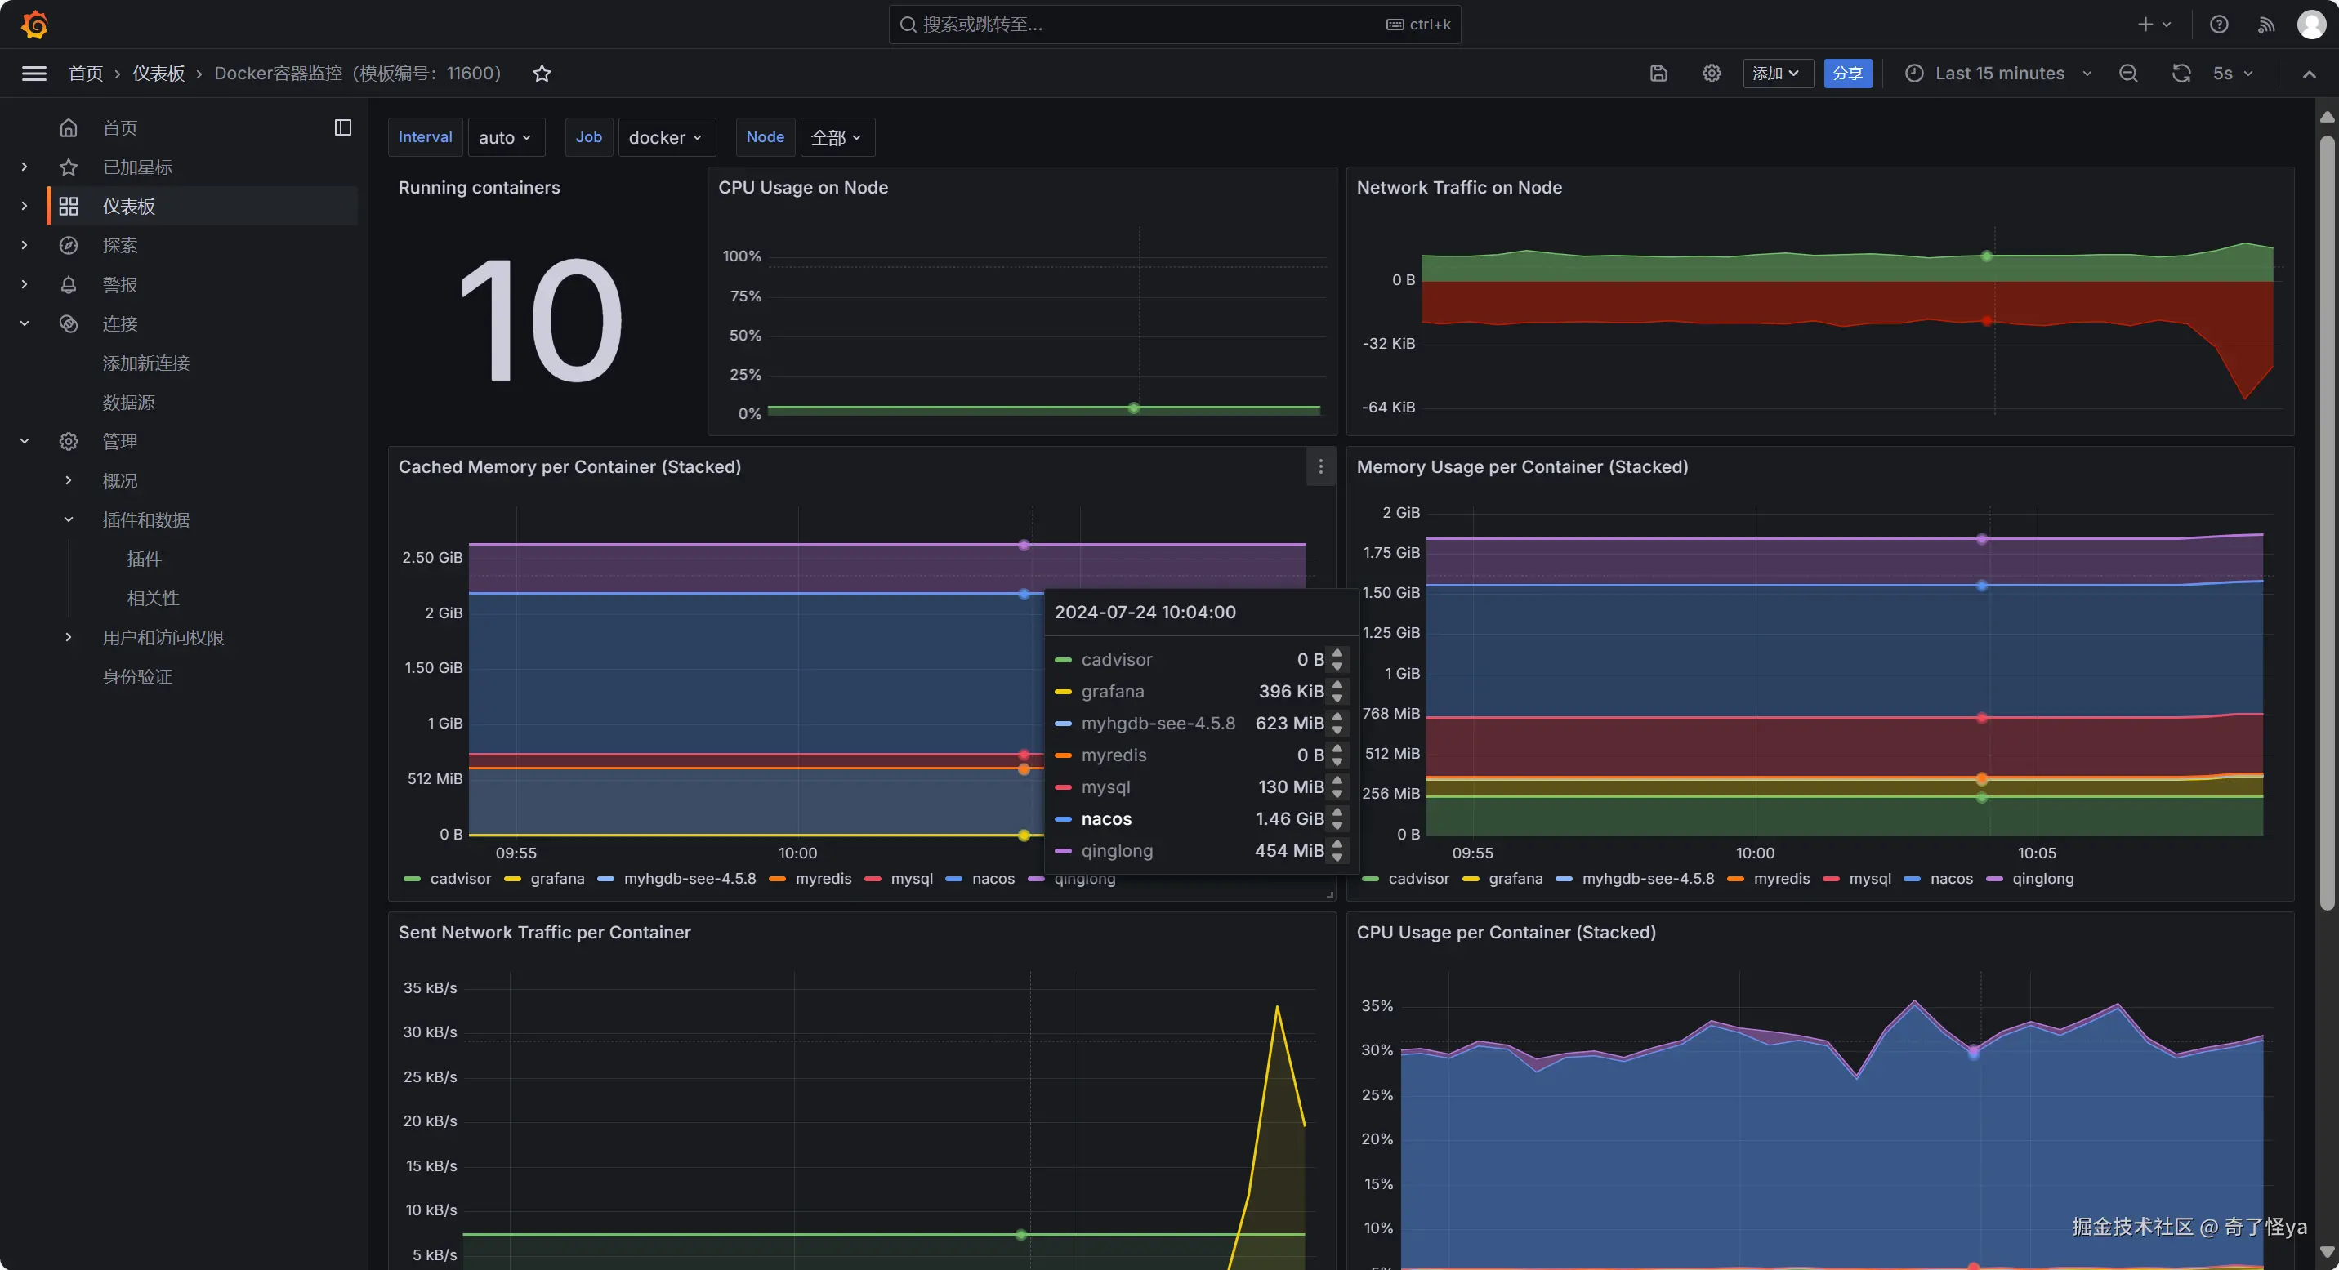Open the news feed RSS icon
2339x1270 pixels.
pyautogui.click(x=2266, y=25)
